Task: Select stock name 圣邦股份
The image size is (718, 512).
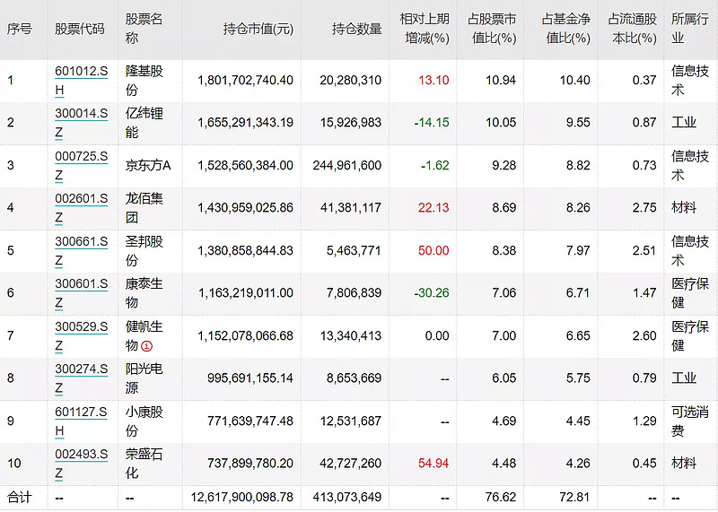Action: click(144, 251)
